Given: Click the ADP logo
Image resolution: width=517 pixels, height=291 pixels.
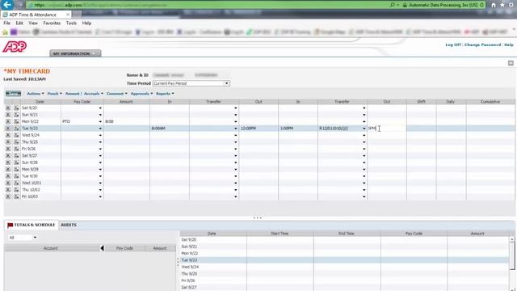Looking at the screenshot, I should tap(15, 47).
